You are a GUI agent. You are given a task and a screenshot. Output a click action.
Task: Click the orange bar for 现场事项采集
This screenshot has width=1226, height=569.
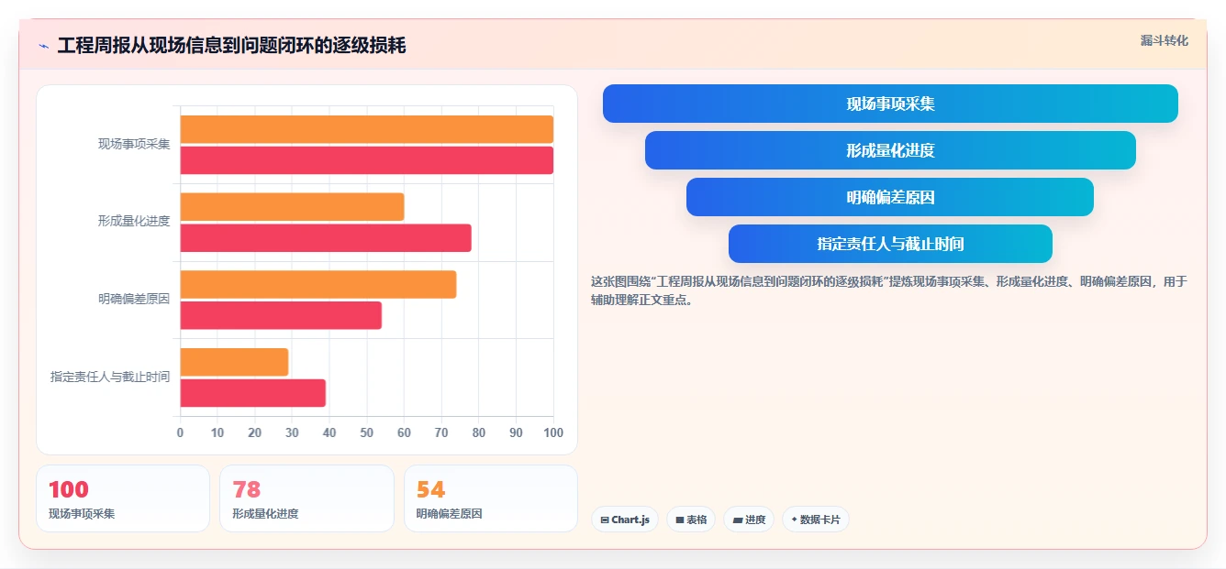[366, 129]
